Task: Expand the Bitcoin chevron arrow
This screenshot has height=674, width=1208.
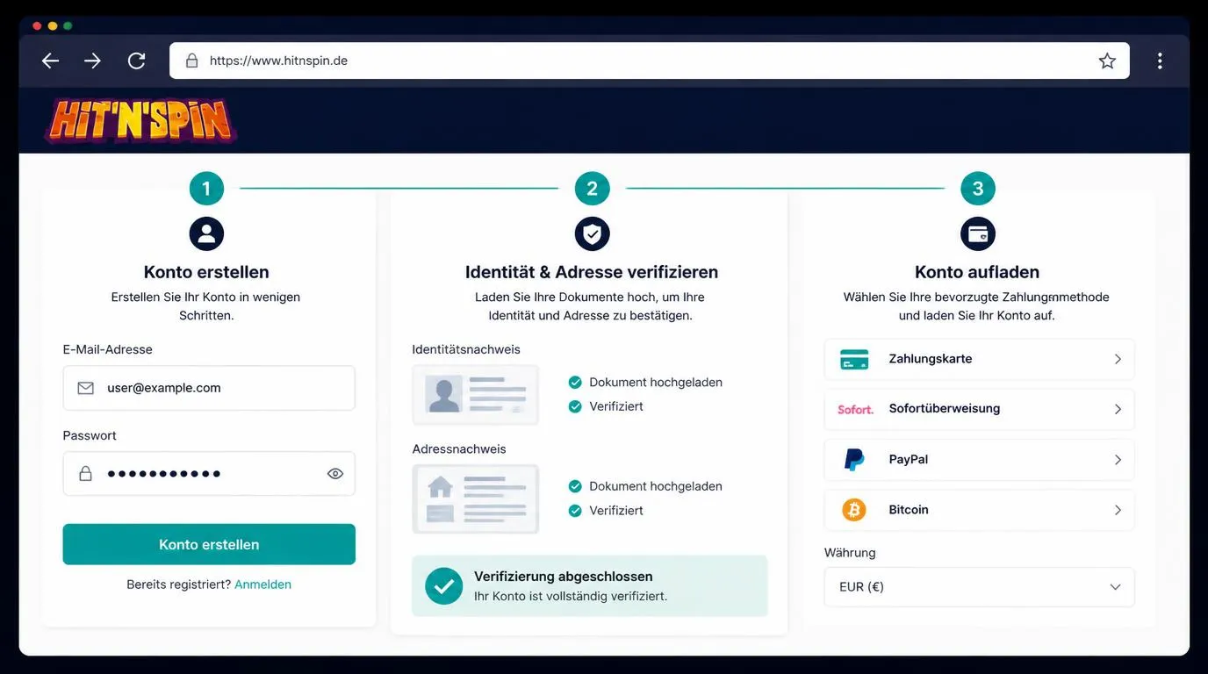Action: (x=1118, y=510)
